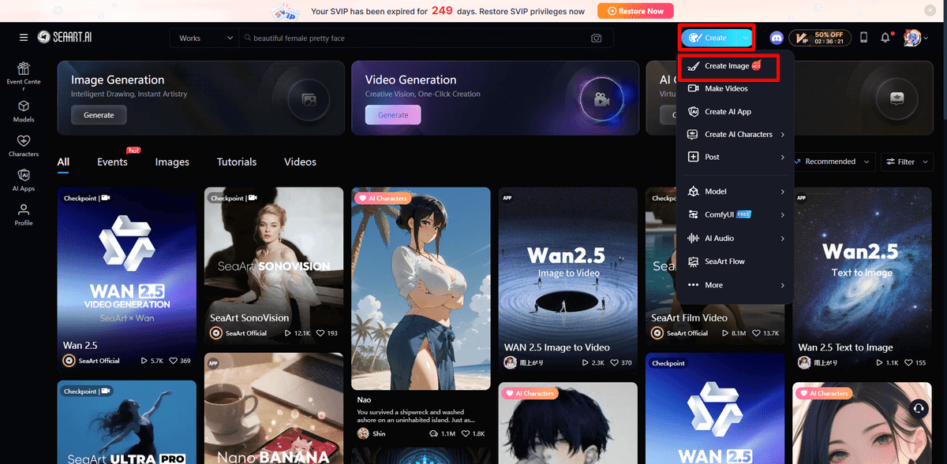947x464 pixels.
Task: Expand the Post submenu
Action: click(735, 158)
